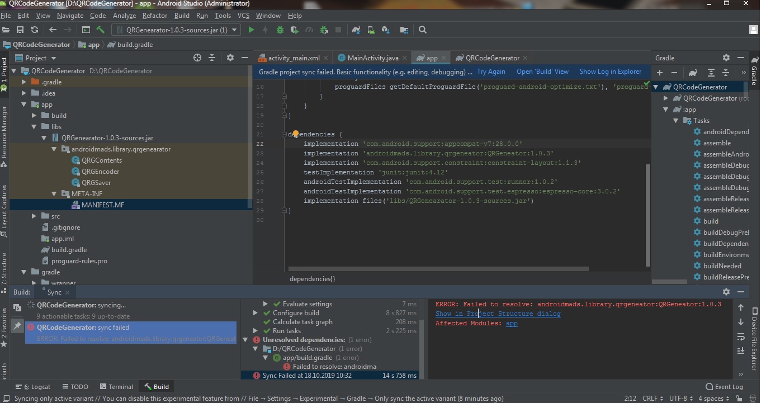Click the green Run app button
The height and width of the screenshot is (403, 766).
click(251, 30)
